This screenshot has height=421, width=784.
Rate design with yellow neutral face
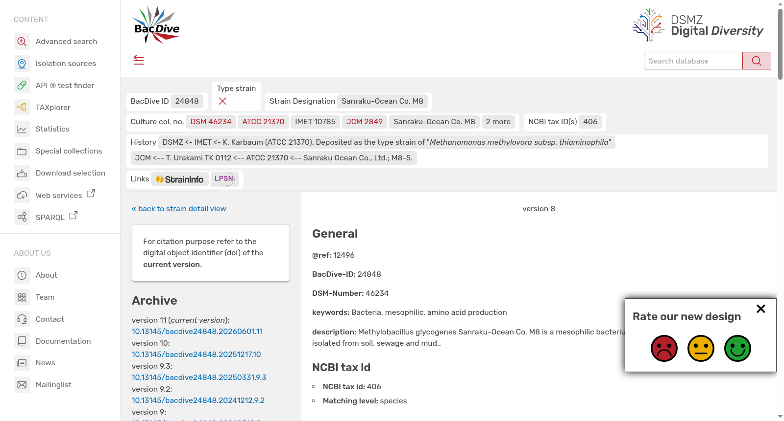coord(701,348)
